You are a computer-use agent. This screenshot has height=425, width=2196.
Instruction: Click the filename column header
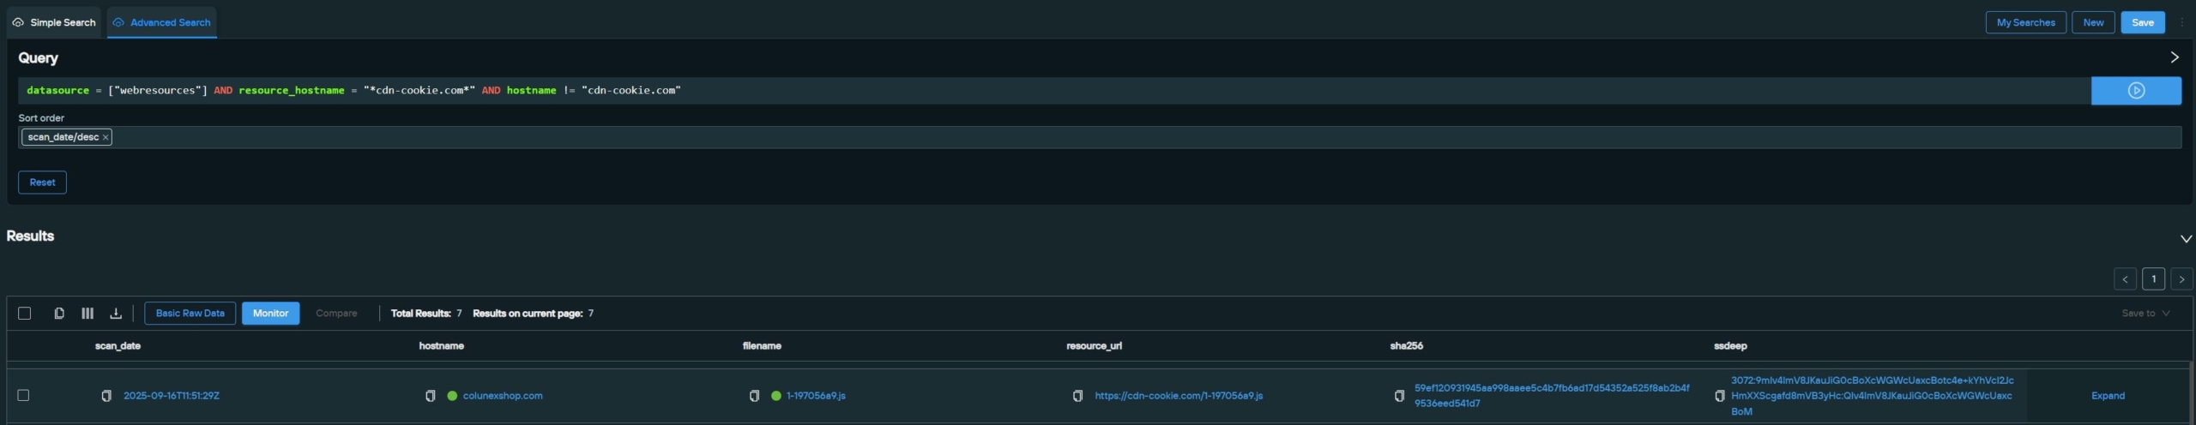[762, 346]
